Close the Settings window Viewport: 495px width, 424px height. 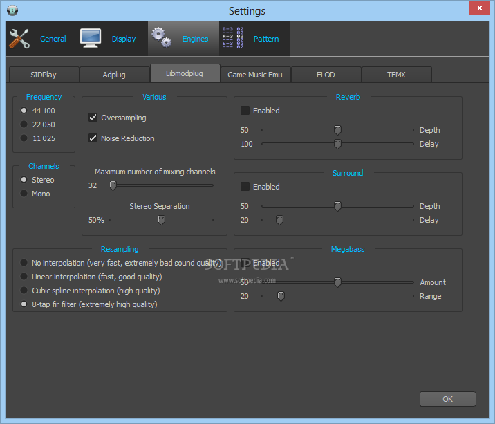(x=479, y=8)
